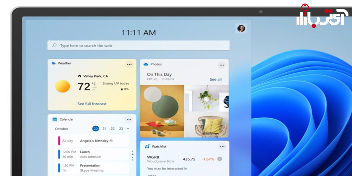Viewport: 352px width, 176px height.
Task: Open Watchlist widget options menu
Action: (222, 146)
